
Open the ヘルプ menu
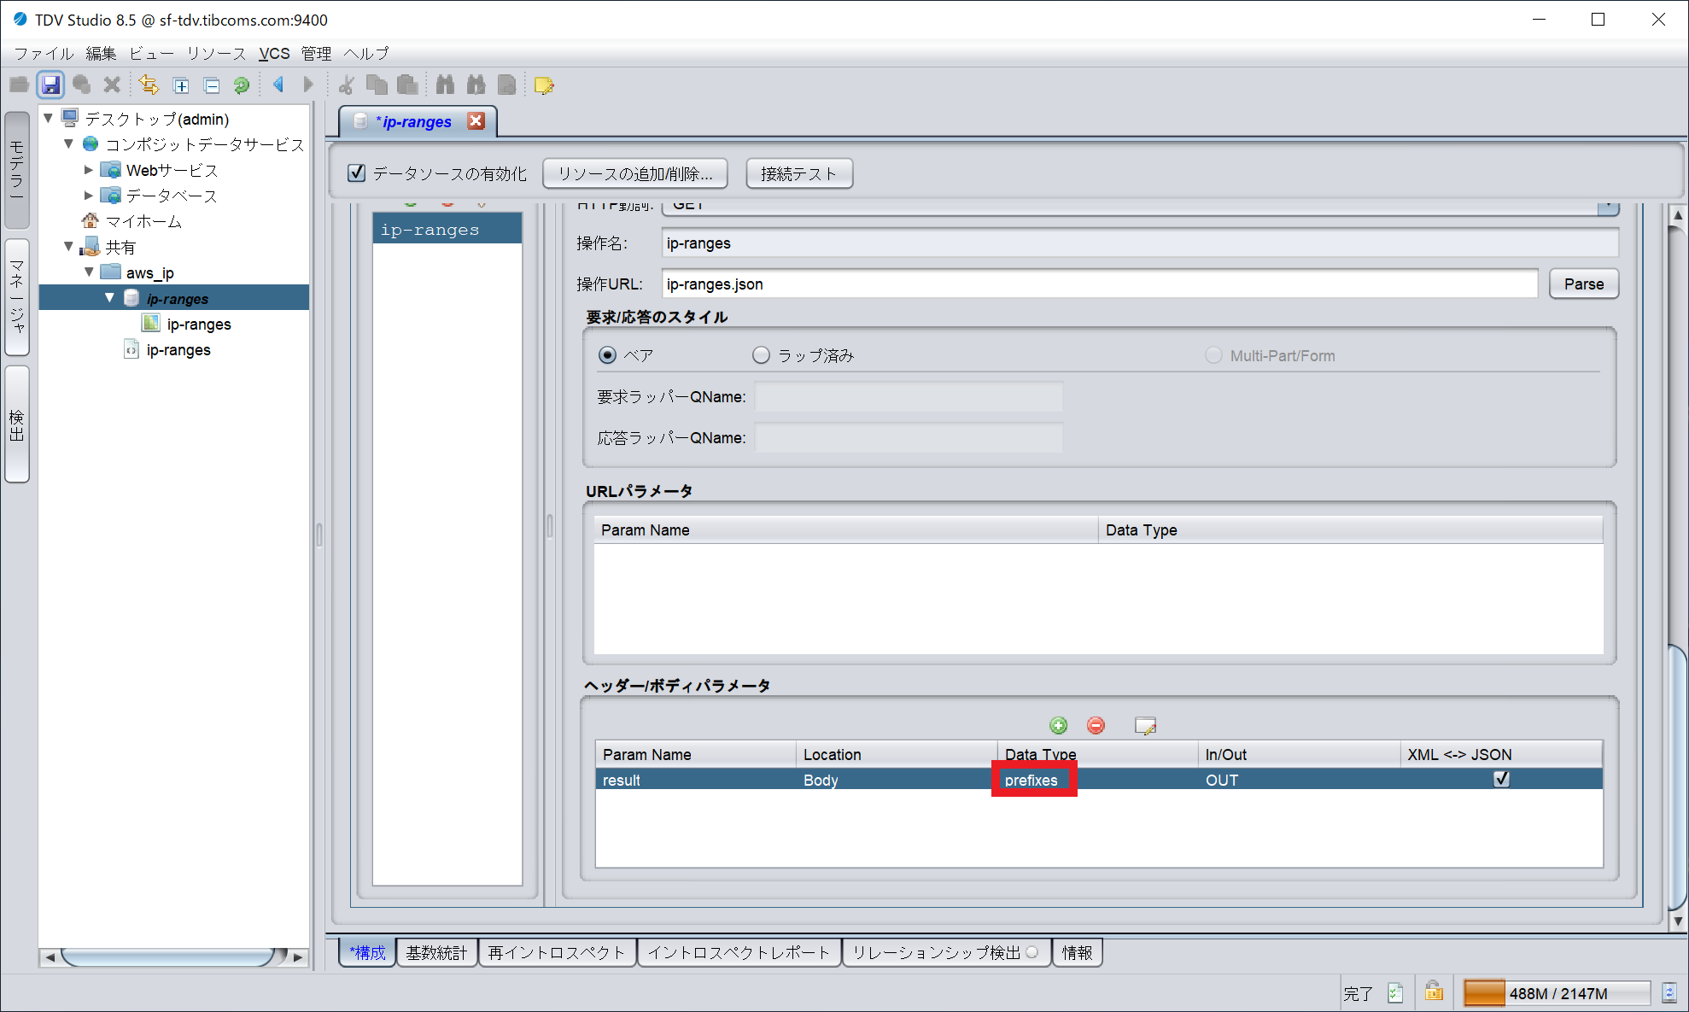[x=366, y=53]
